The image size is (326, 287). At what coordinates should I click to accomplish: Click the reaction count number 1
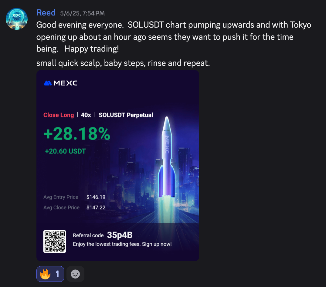coord(57,274)
